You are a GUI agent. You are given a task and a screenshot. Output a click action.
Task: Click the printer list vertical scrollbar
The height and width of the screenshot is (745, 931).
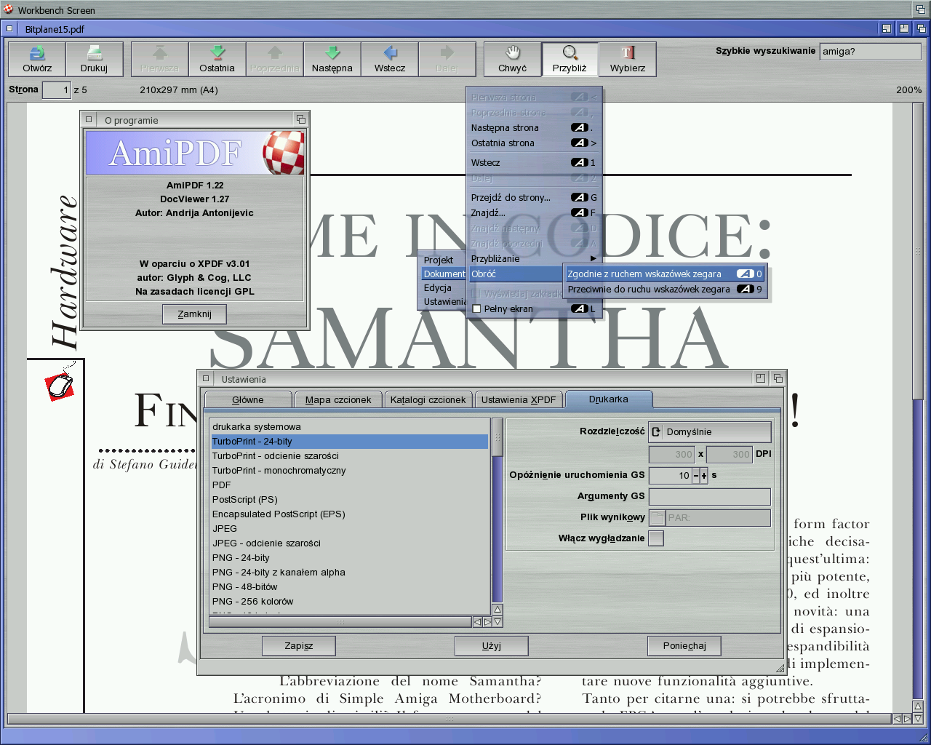coord(498,509)
